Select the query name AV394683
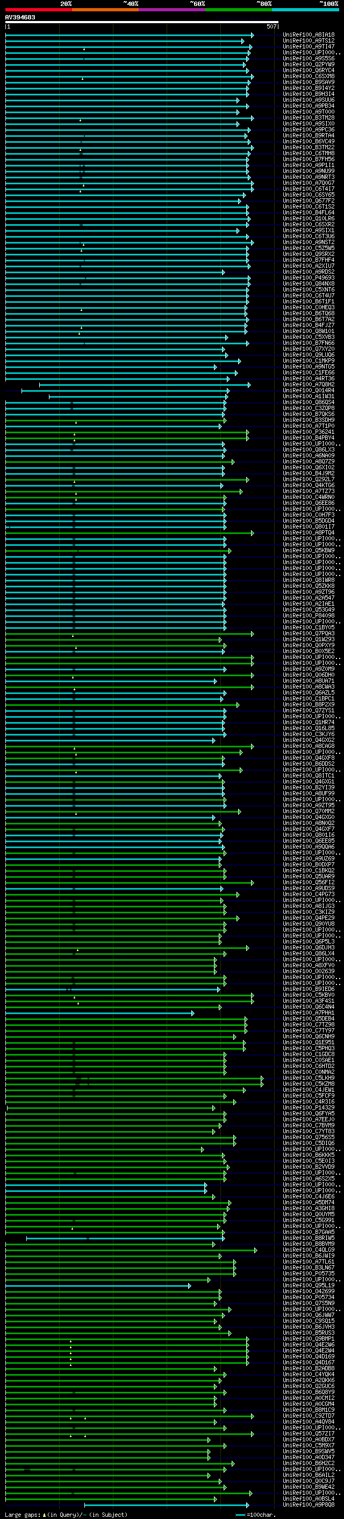This screenshot has height=1519, width=344. tap(20, 17)
